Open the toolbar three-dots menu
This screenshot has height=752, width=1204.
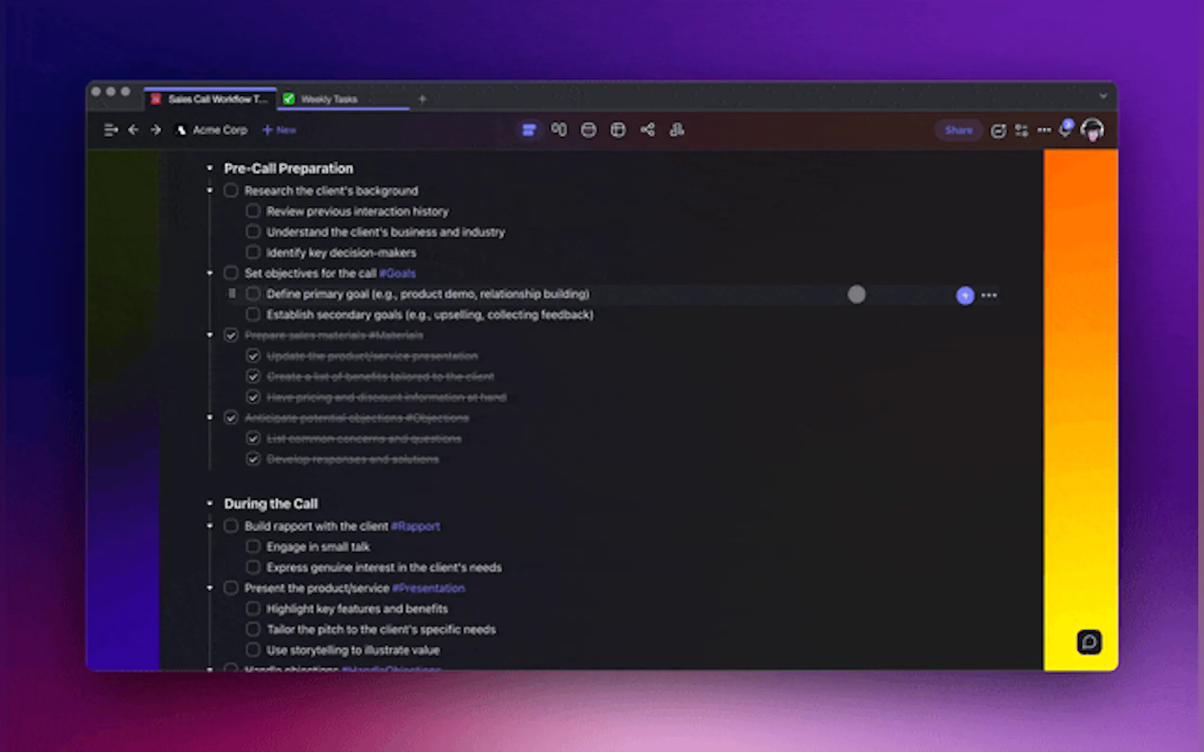pyautogui.click(x=1044, y=130)
